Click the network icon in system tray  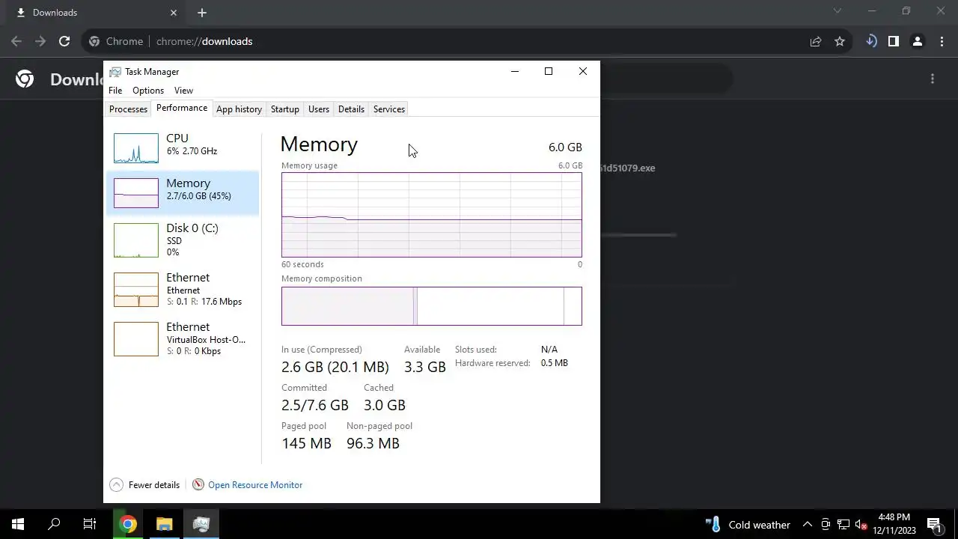pos(843,524)
